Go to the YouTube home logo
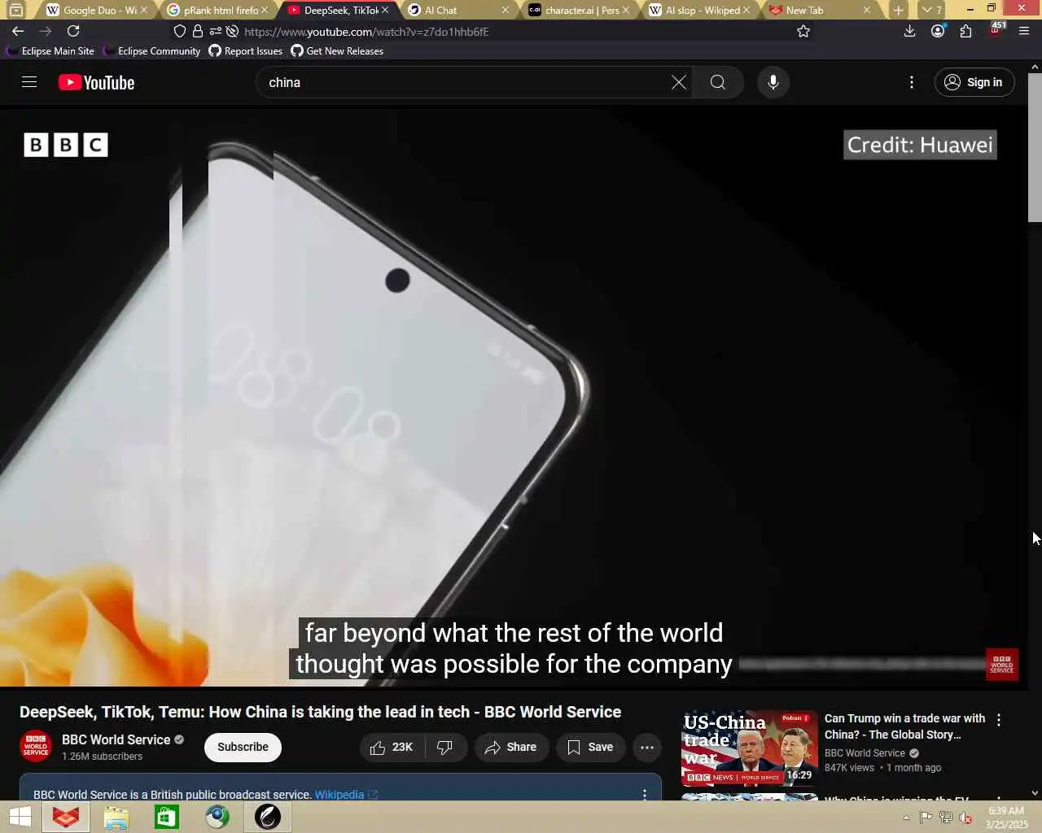The image size is (1042, 833). (97, 82)
